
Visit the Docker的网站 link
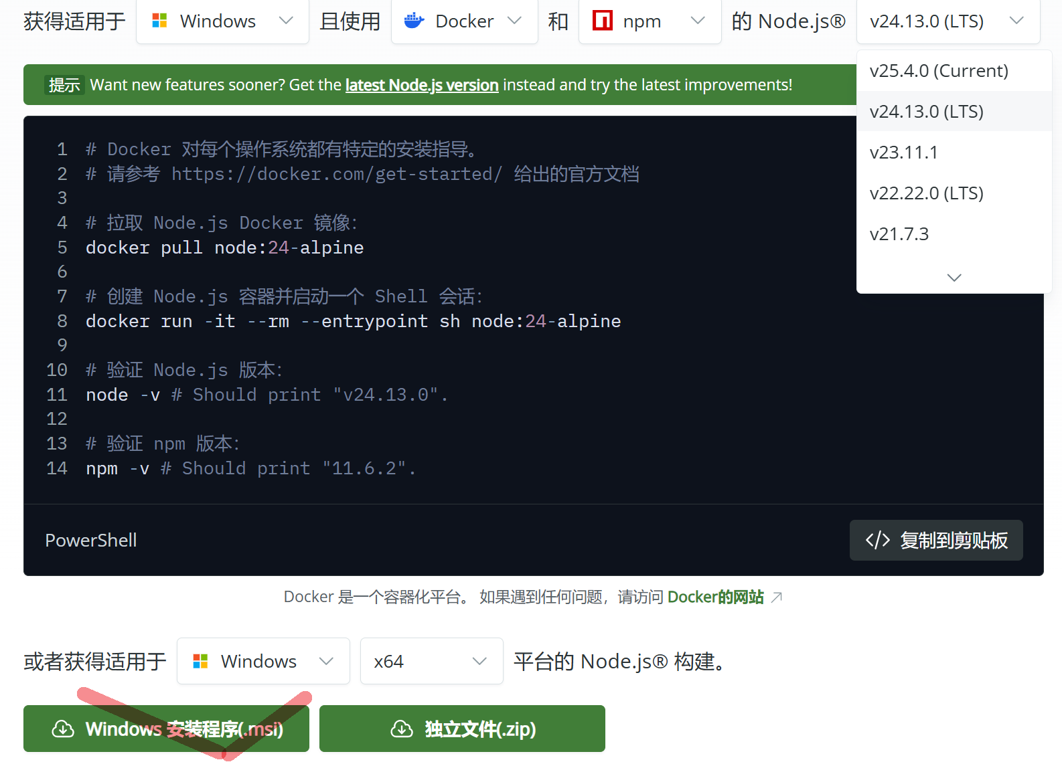click(716, 597)
